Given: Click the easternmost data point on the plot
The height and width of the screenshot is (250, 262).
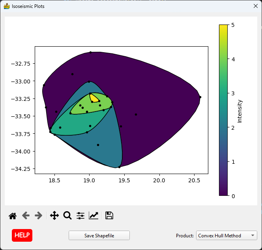Looking at the screenshot, I should click(200, 97).
